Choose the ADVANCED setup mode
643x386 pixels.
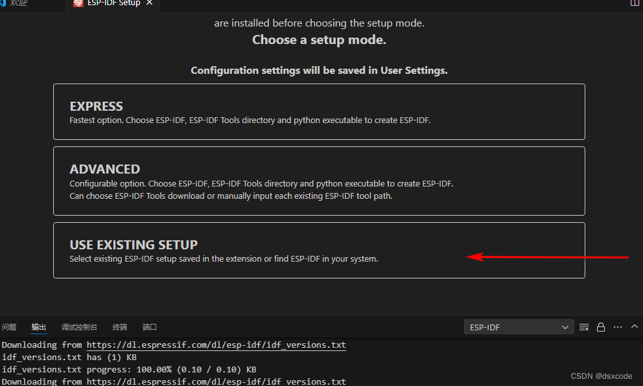pyautogui.click(x=319, y=181)
